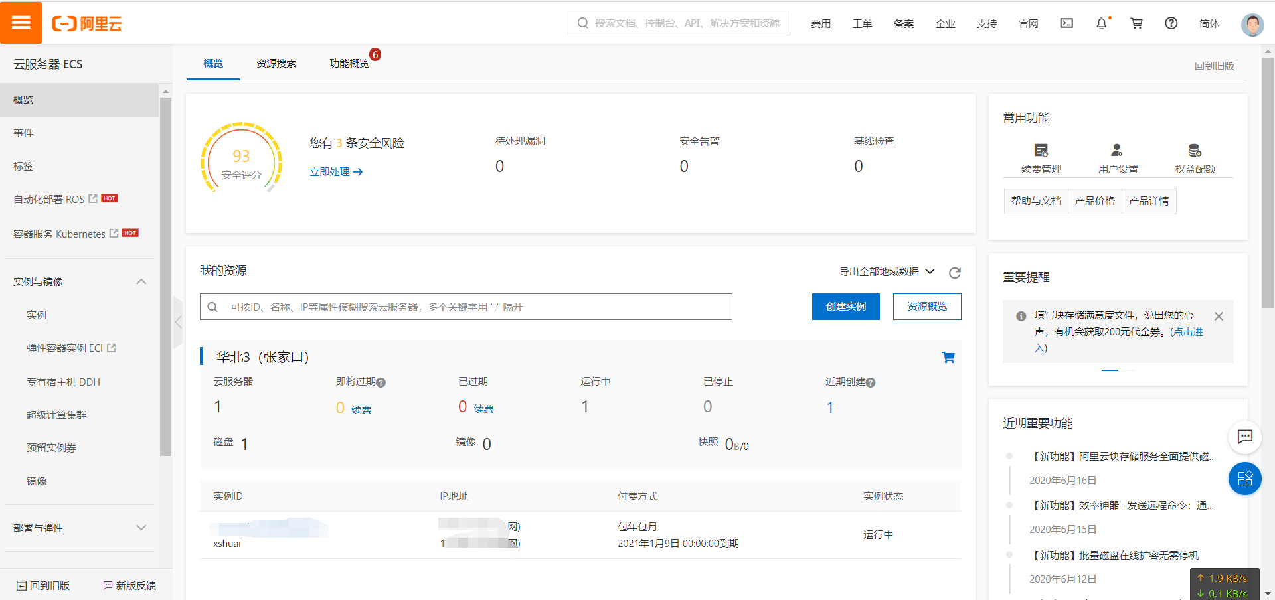This screenshot has width=1275, height=600.
Task: Open 权益配额 in 常用功能
Action: click(x=1194, y=157)
